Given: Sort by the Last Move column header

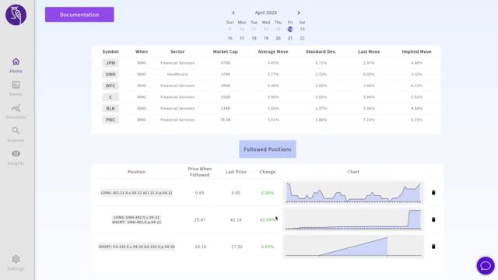Looking at the screenshot, I should pos(369,51).
